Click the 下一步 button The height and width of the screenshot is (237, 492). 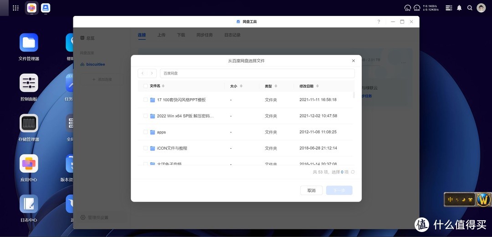339,190
